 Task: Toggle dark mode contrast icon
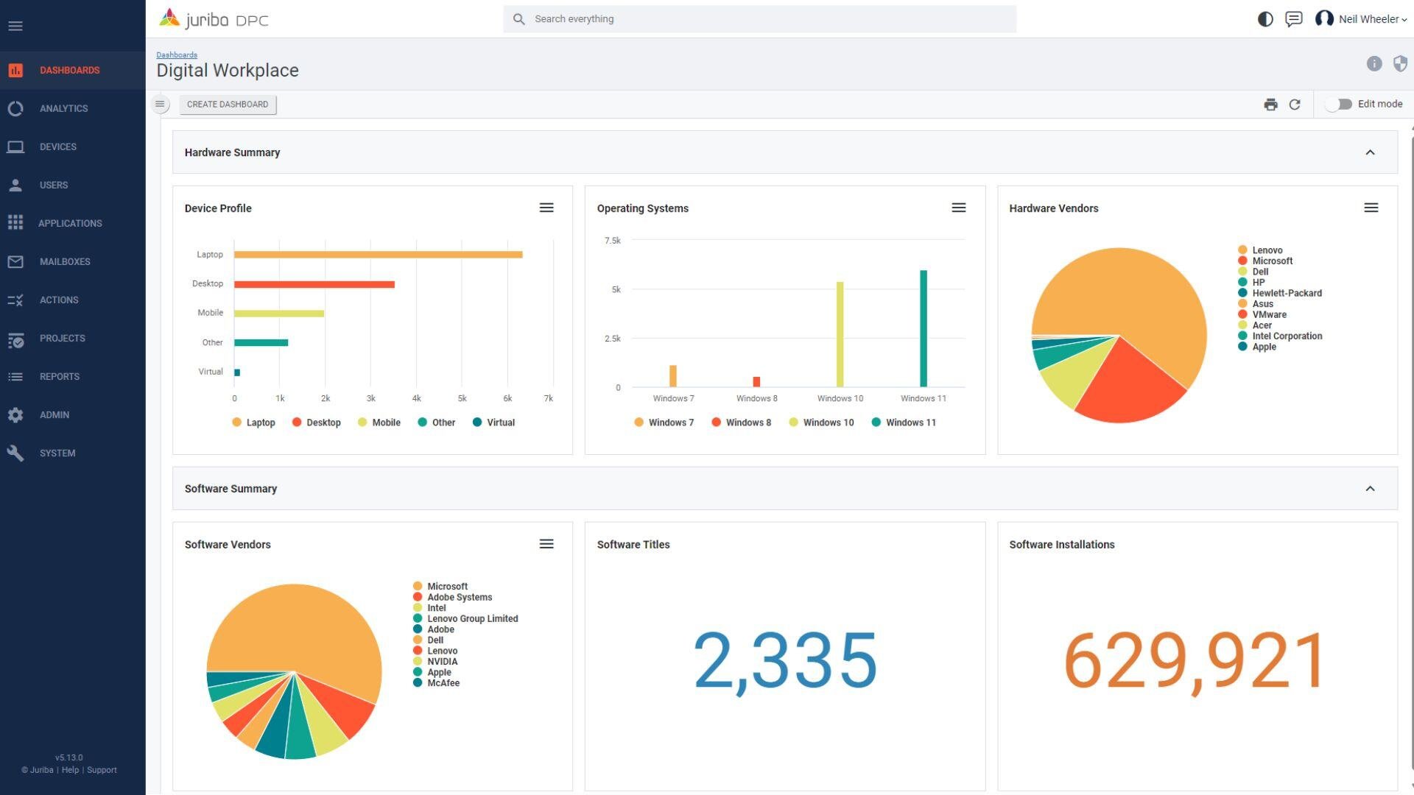coord(1264,18)
